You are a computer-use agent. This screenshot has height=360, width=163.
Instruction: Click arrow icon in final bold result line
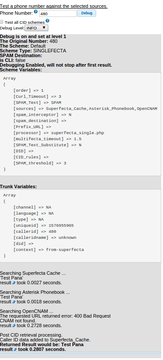(15, 350)
